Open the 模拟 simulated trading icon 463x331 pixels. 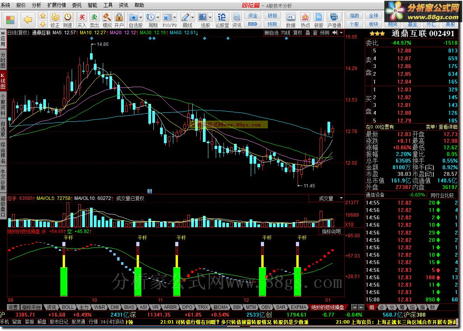107,20
